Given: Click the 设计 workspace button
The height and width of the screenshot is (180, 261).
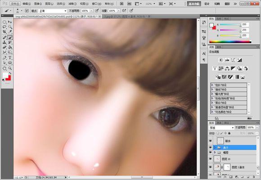Looking at the screenshot, I should [207, 4].
